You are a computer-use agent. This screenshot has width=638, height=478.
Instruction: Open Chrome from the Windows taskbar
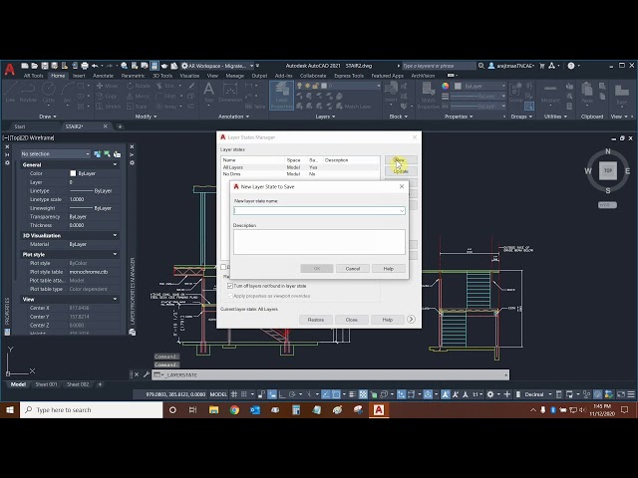[x=234, y=409]
